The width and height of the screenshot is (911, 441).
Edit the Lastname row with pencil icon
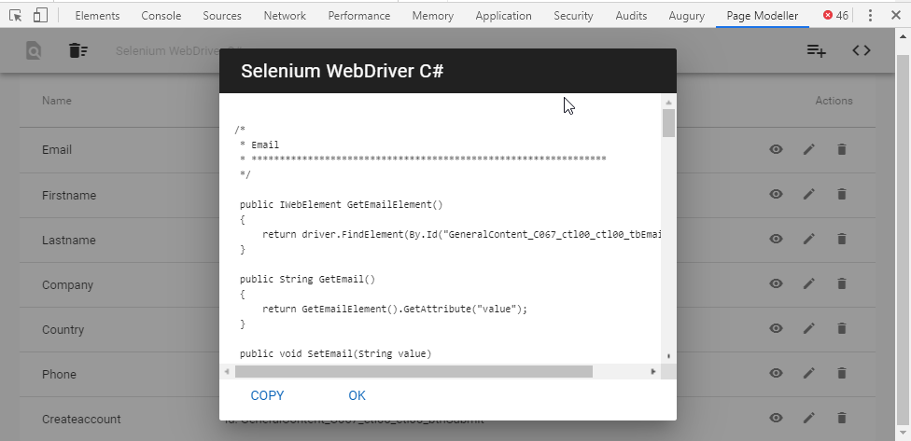(808, 239)
